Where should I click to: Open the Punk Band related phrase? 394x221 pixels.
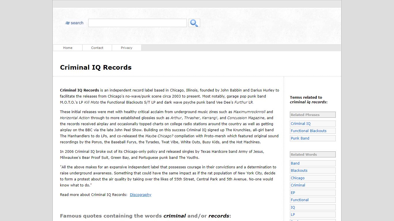(x=313, y=138)
